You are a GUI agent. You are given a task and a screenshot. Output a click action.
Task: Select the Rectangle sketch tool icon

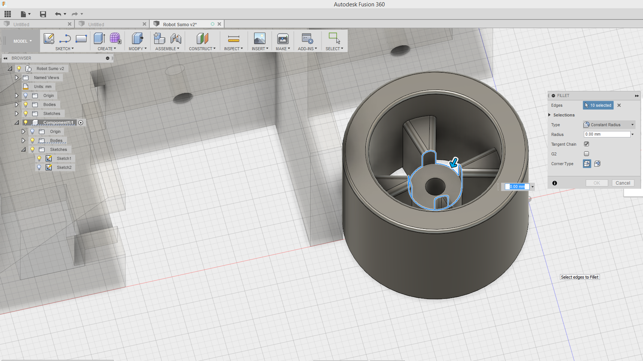click(81, 38)
